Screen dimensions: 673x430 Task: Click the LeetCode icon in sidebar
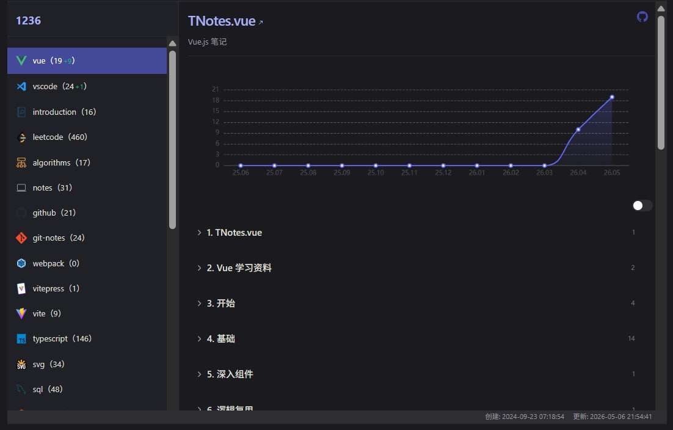pos(21,137)
